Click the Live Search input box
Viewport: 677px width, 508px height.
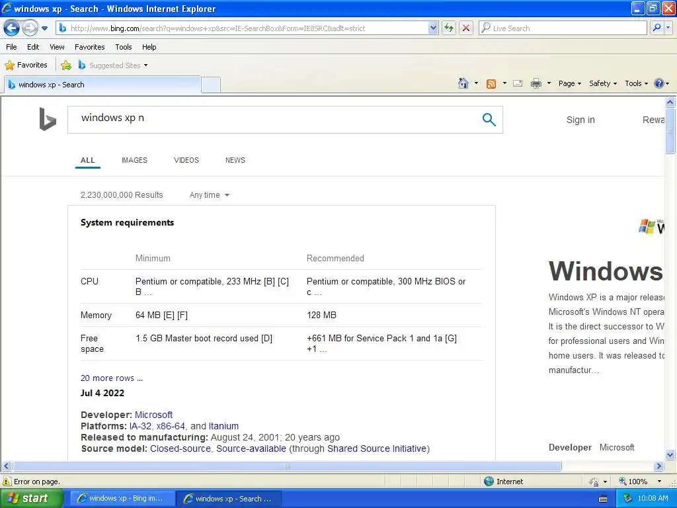(x=563, y=28)
